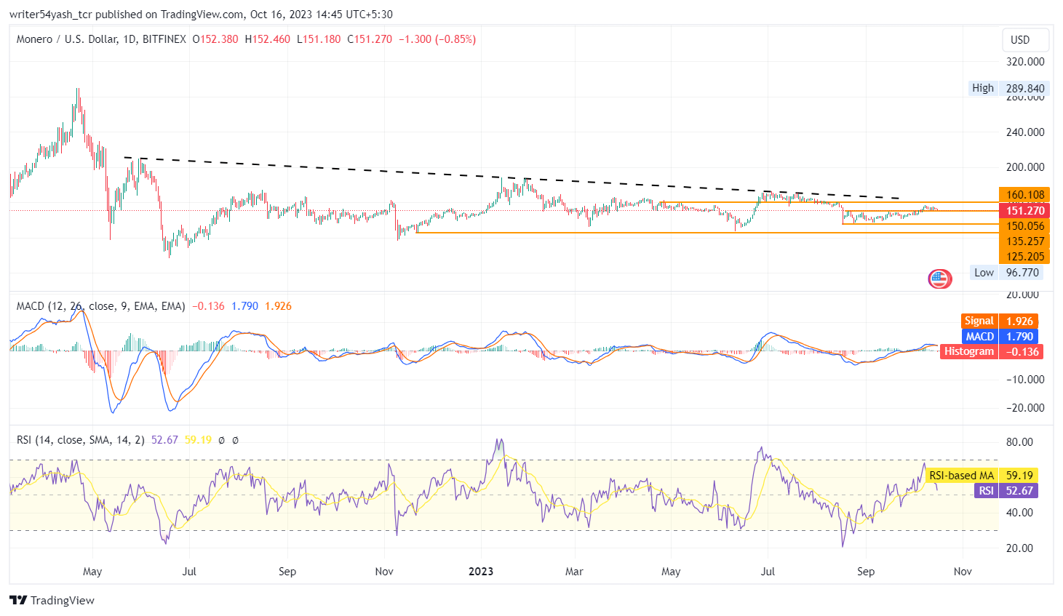1063x616 pixels.
Task: Click the 125.205 orange price tag
Action: click(1024, 257)
